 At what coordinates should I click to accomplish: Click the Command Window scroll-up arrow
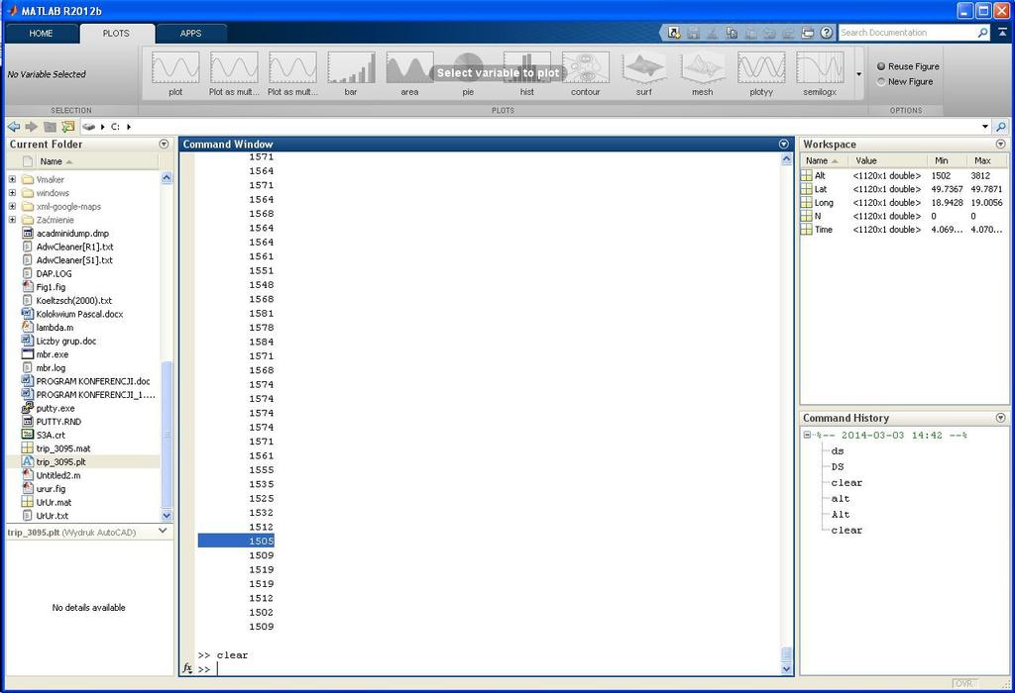[x=786, y=158]
